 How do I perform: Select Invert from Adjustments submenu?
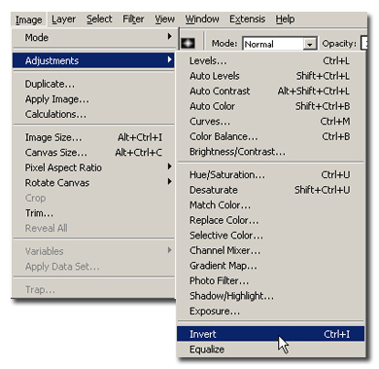click(x=270, y=334)
